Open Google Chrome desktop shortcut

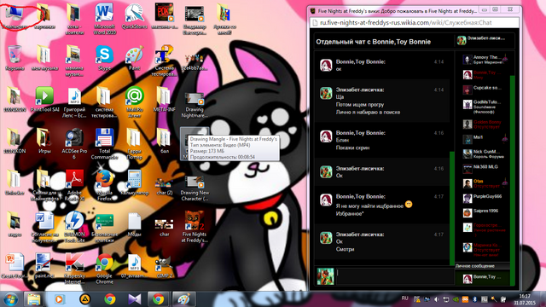coord(104,269)
